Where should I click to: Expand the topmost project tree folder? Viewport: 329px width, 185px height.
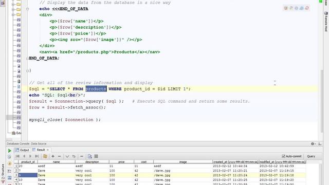tap(13, 4)
